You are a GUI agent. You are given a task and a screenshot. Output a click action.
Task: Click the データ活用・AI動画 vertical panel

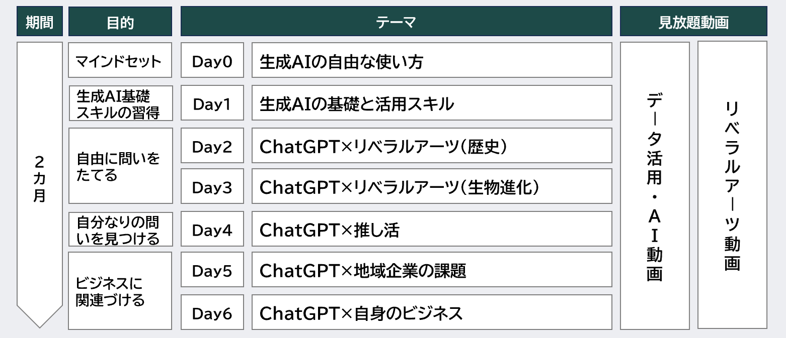point(654,186)
